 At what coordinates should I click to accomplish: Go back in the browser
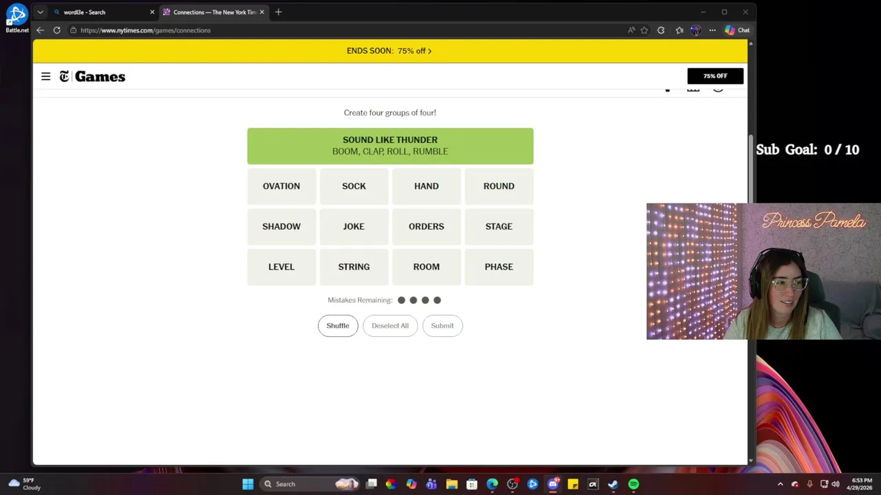40,30
